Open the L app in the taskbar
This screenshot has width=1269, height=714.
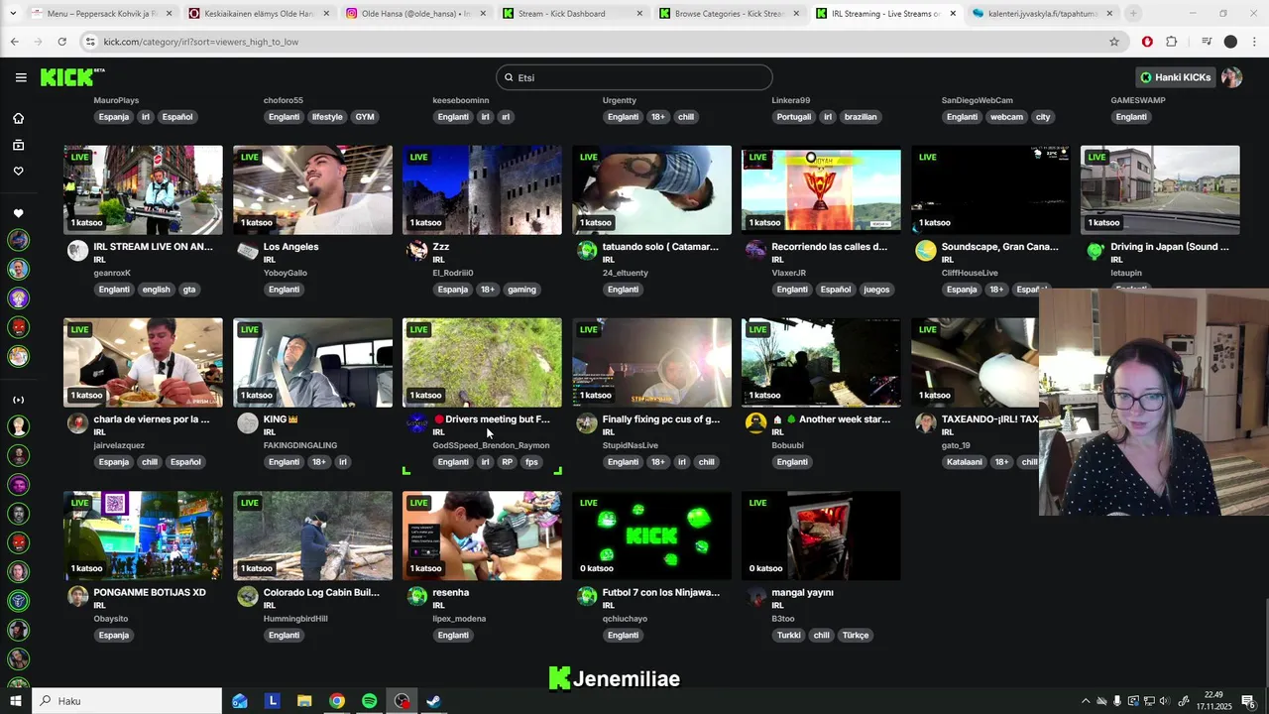(272, 701)
